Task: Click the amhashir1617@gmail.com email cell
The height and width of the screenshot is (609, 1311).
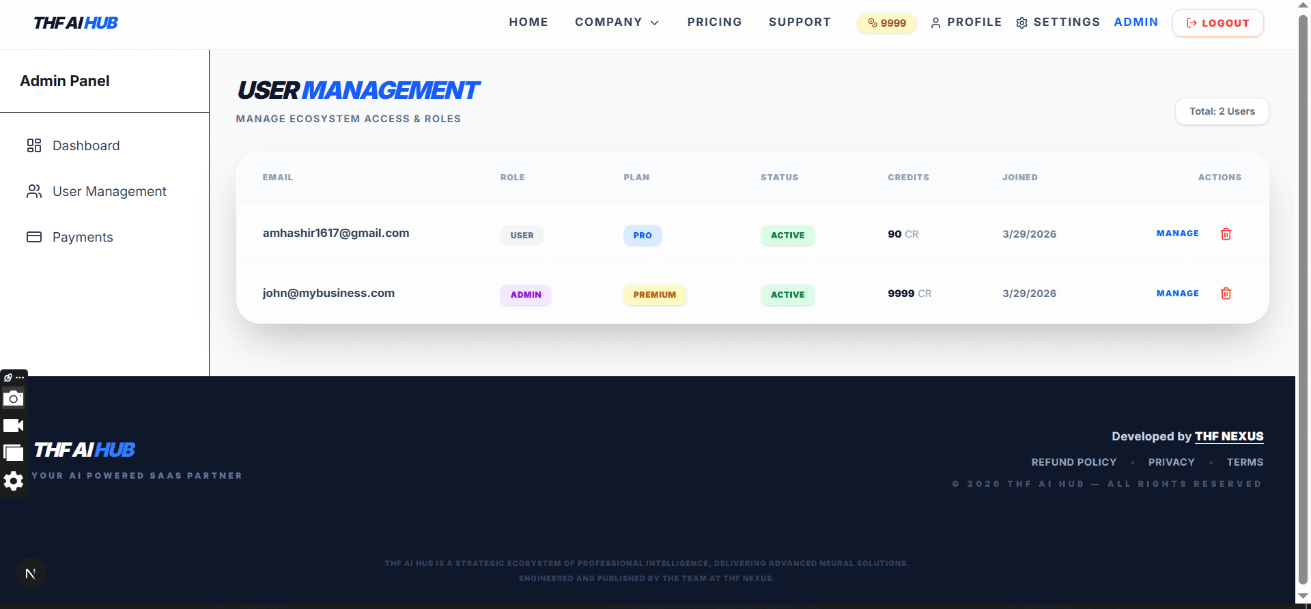Action: click(336, 233)
